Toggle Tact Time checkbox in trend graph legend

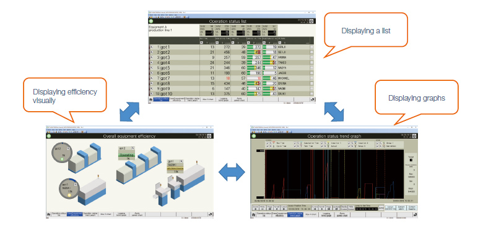295,146
